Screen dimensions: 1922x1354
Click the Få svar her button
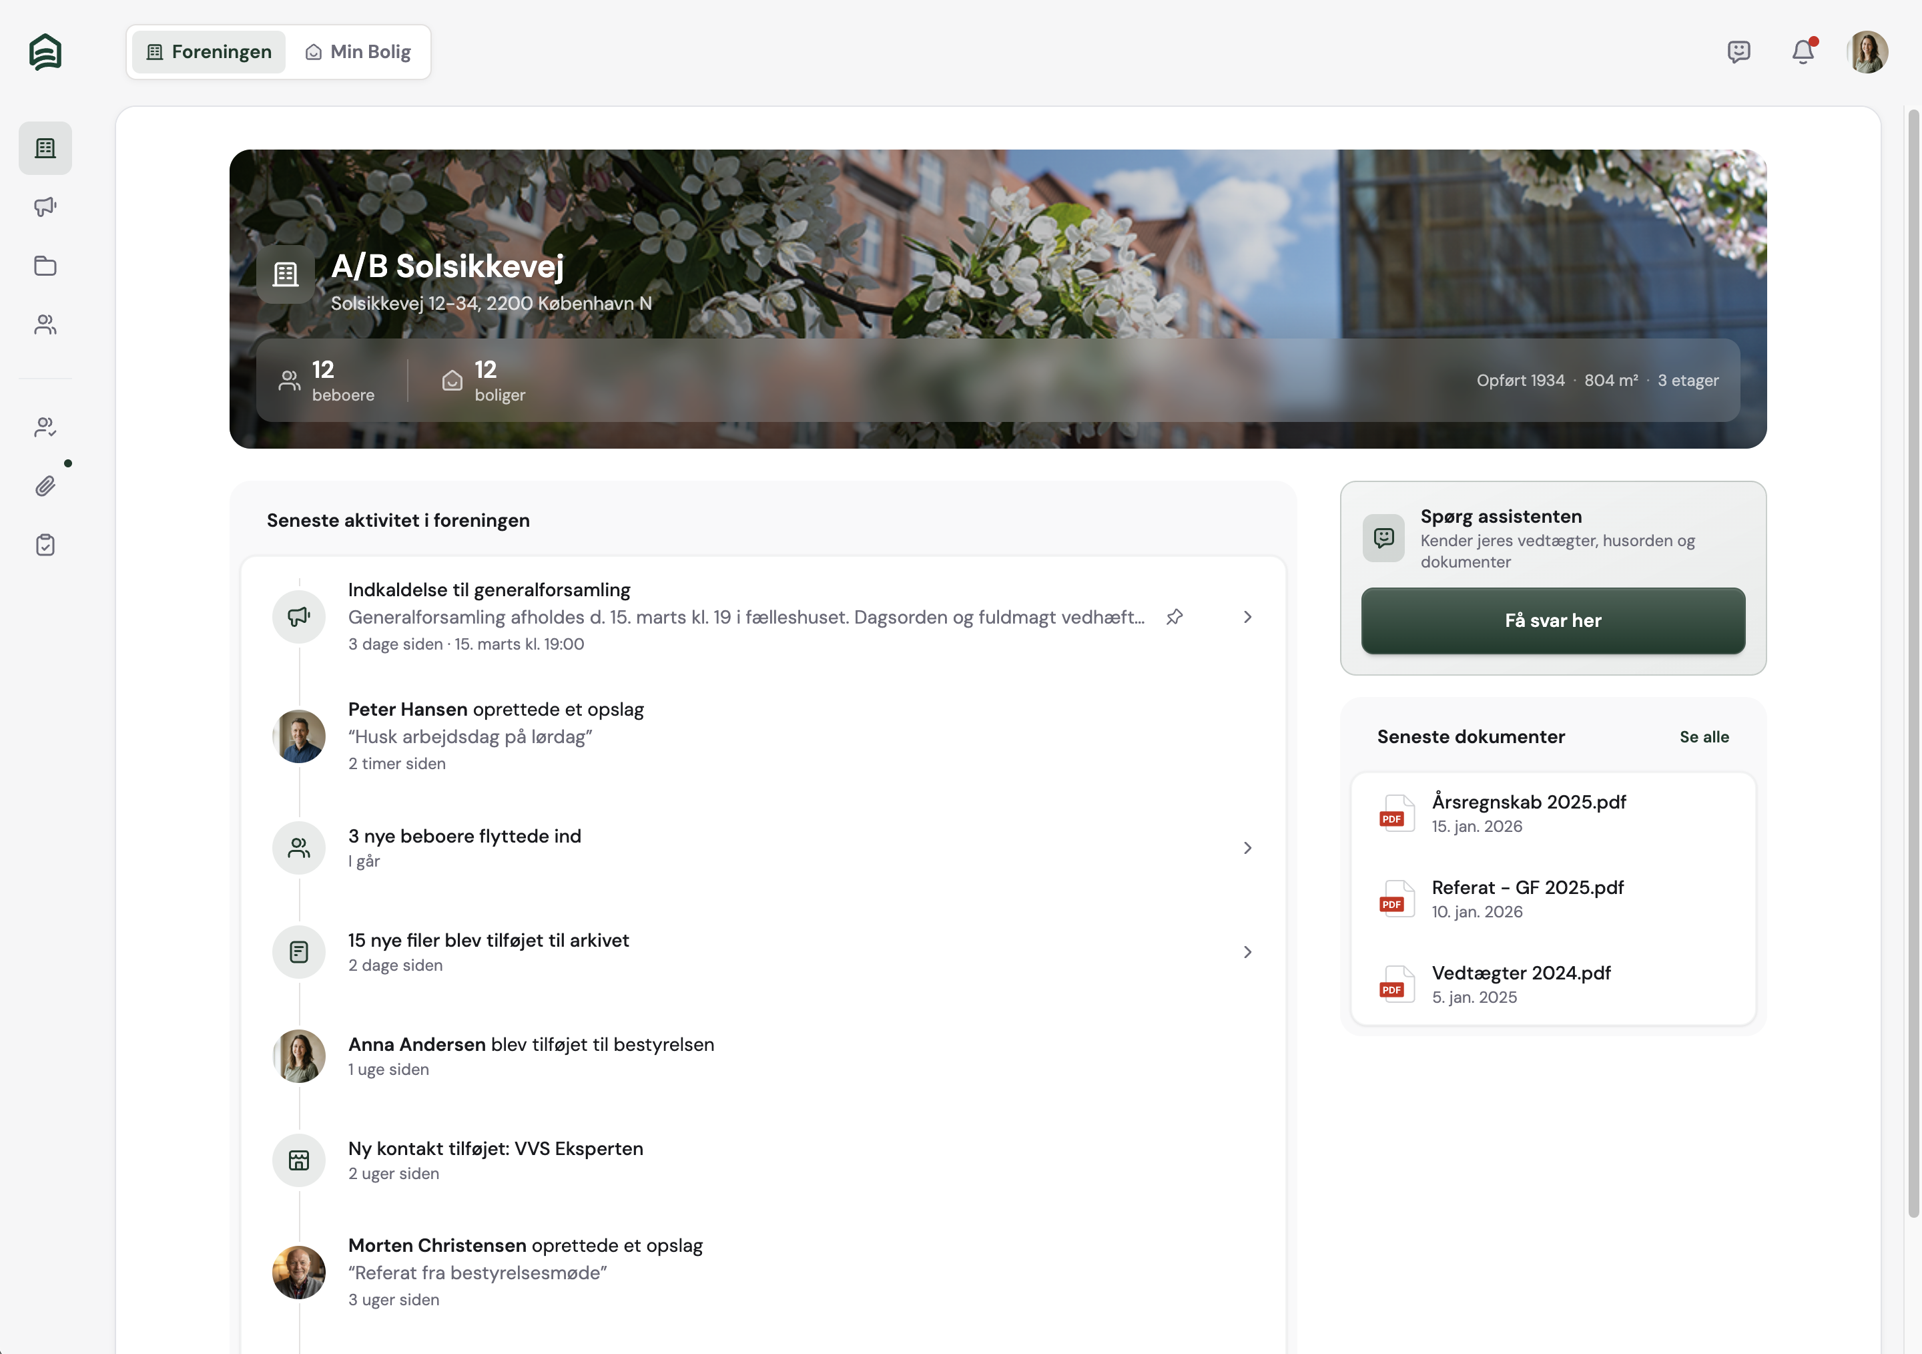(1553, 620)
